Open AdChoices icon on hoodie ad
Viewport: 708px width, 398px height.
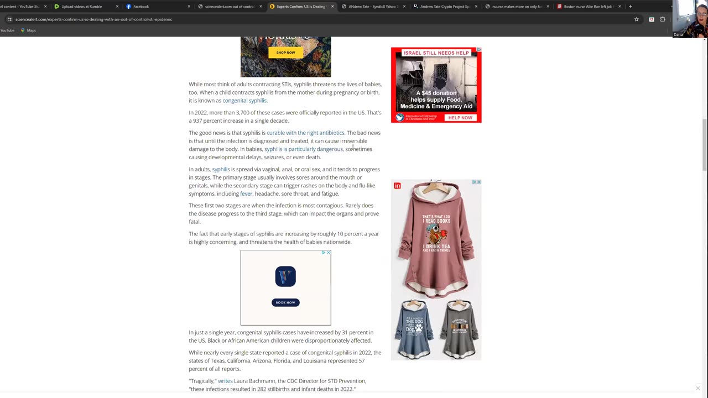(x=474, y=182)
